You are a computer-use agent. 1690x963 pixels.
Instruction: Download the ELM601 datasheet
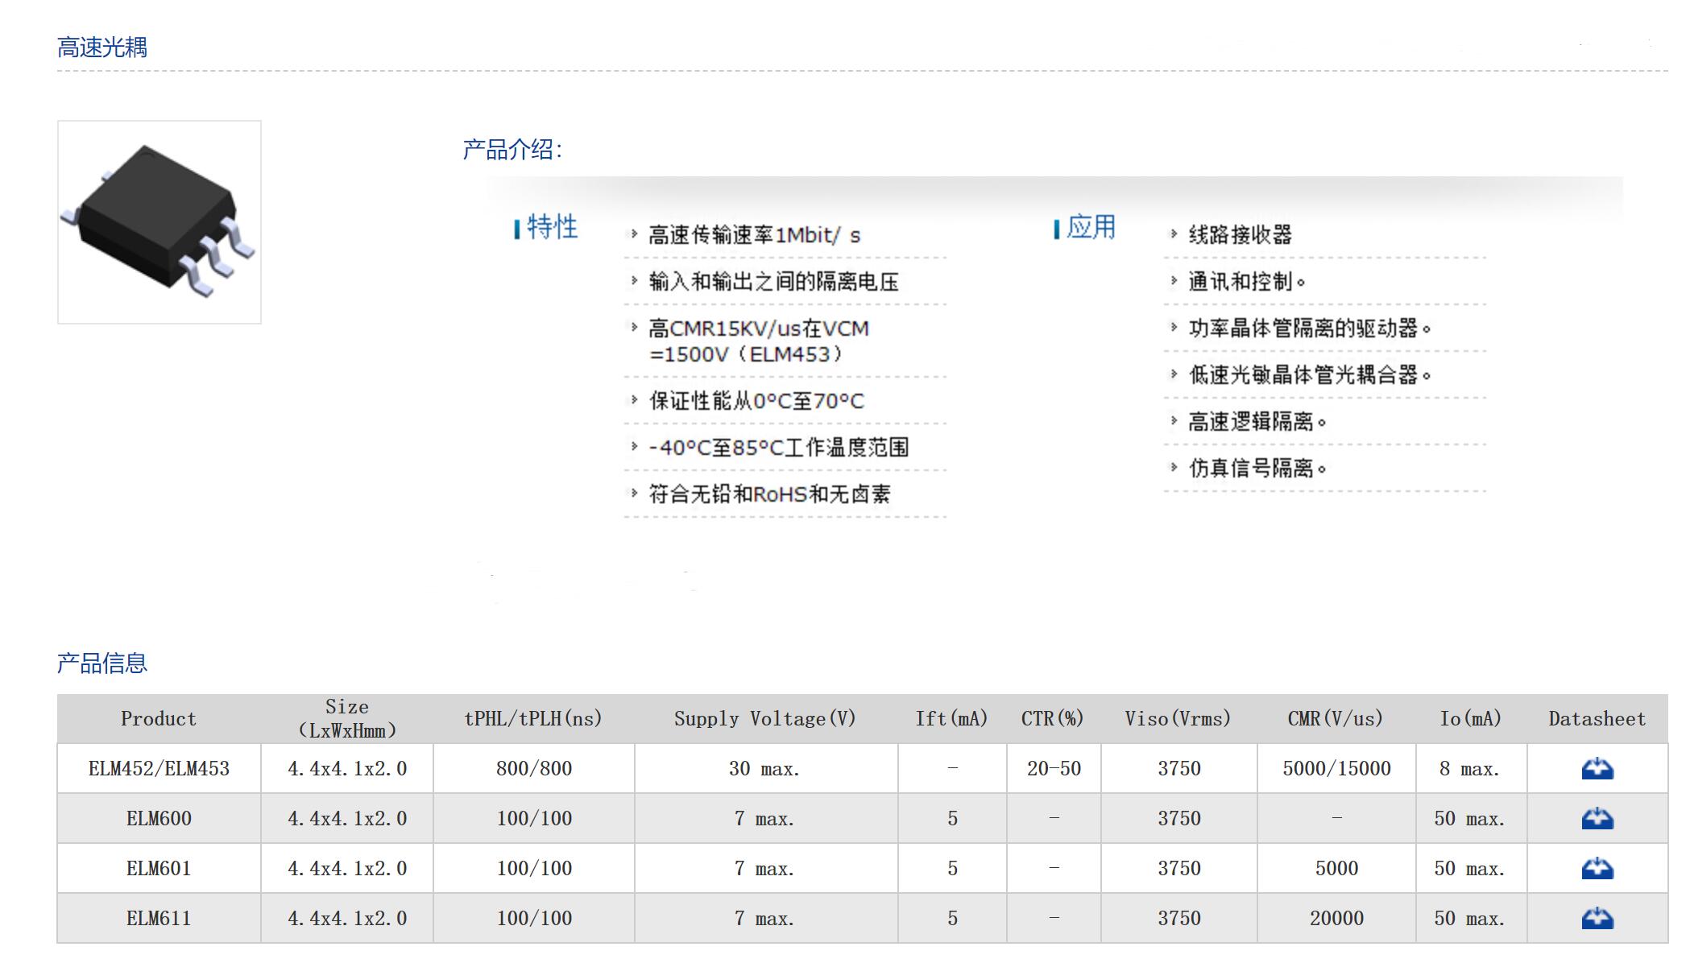1597,869
